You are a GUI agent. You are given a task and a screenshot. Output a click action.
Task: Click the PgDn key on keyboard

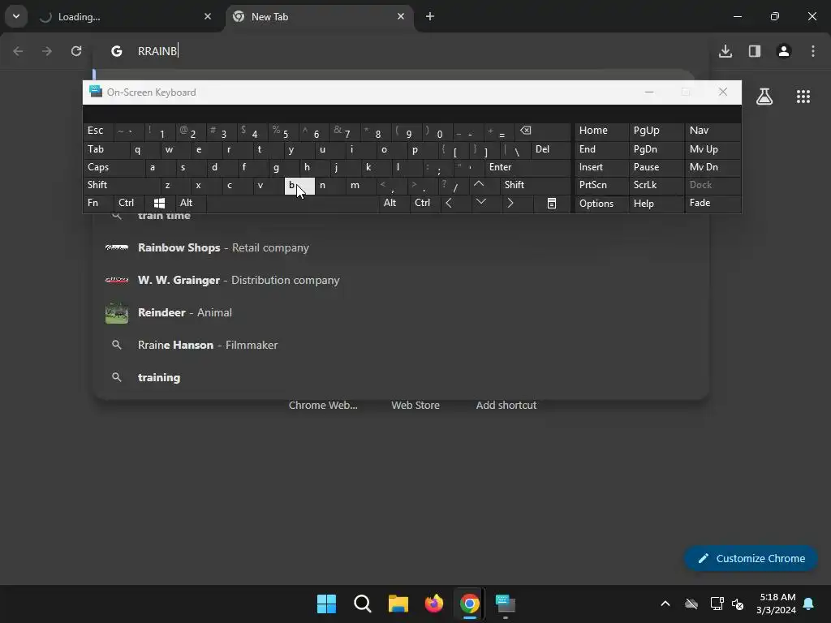pyautogui.click(x=656, y=149)
